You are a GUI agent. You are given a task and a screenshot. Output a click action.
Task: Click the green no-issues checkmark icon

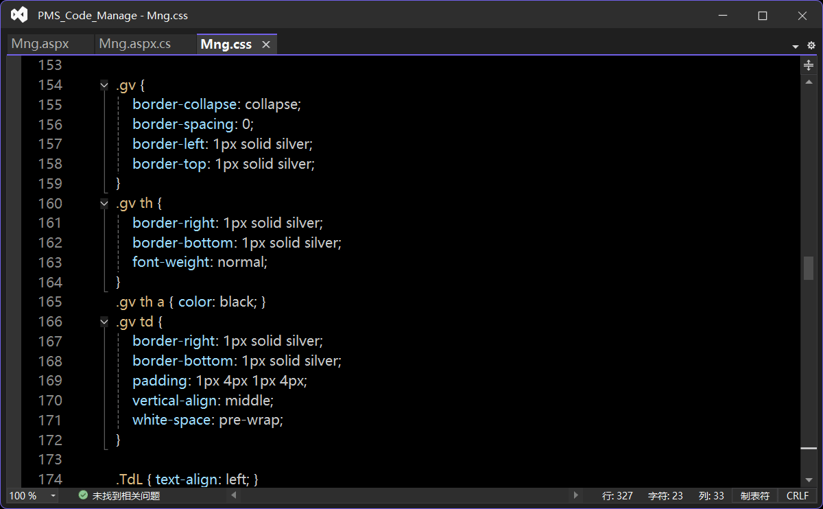[x=83, y=495]
